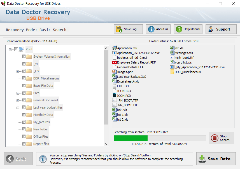Click the tree scrollbar down arrow
The height and width of the screenshot is (169, 240).
coord(106,144)
